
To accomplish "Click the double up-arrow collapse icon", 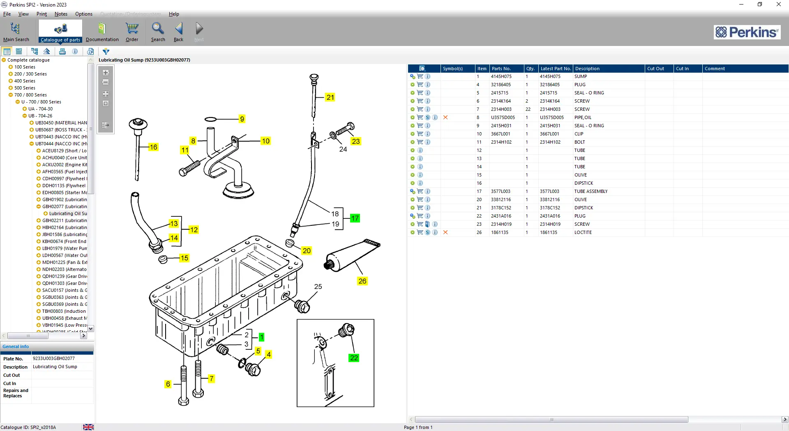I will pos(47,51).
